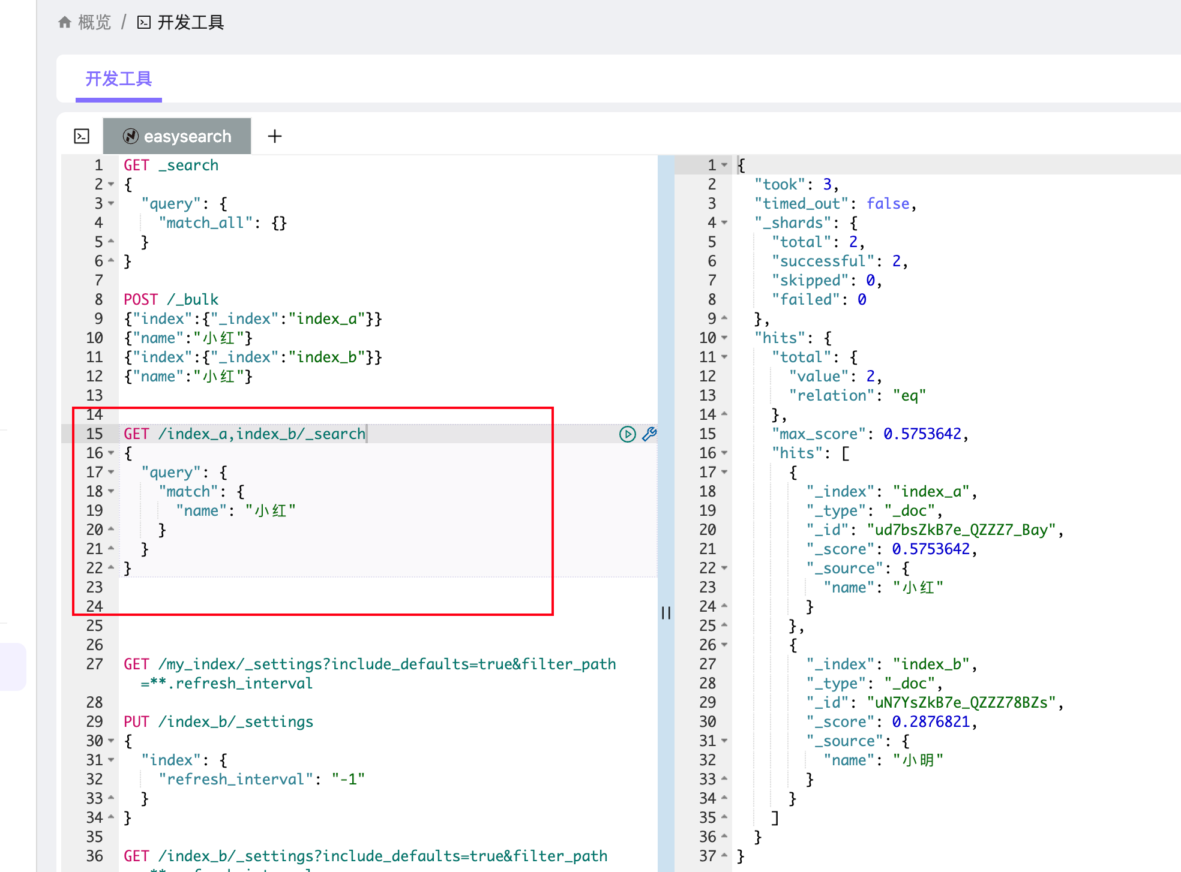Add a new console tab

(x=275, y=136)
